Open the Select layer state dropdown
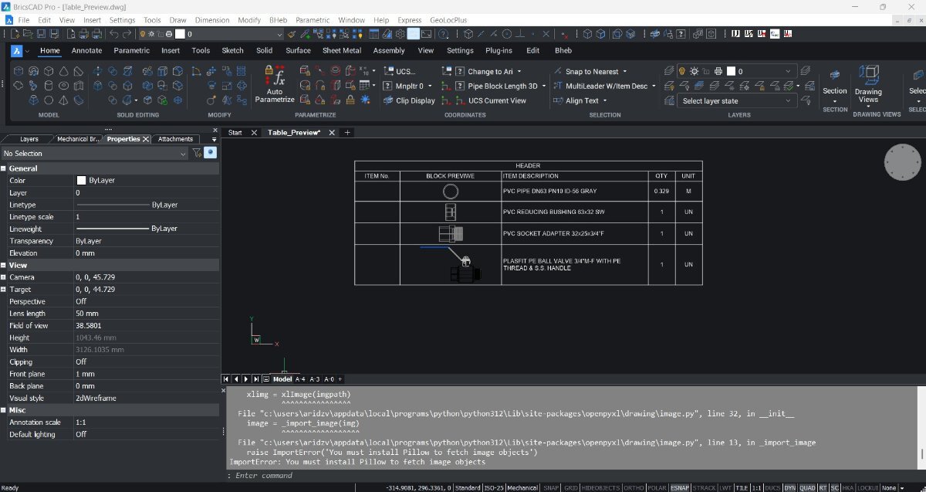The height and width of the screenshot is (492, 926). click(738, 101)
